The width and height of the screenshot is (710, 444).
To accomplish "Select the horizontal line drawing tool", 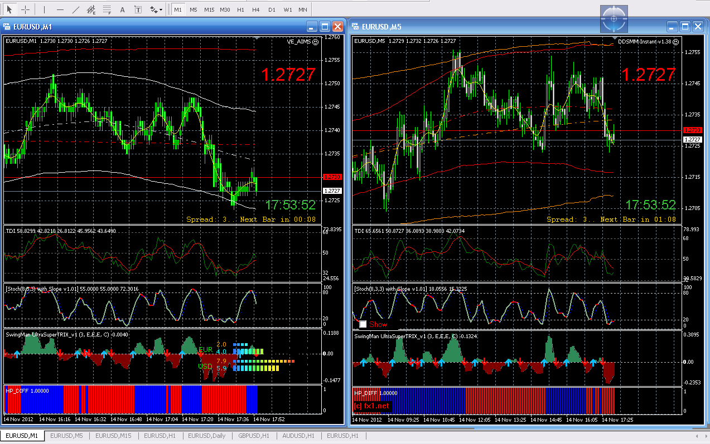I will click(60, 9).
